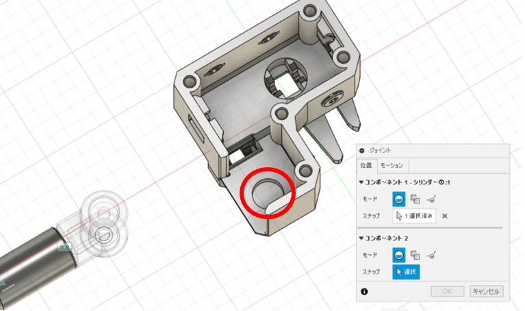
Task: Select Simple mode for コンポーネント 1
Action: [x=398, y=199]
